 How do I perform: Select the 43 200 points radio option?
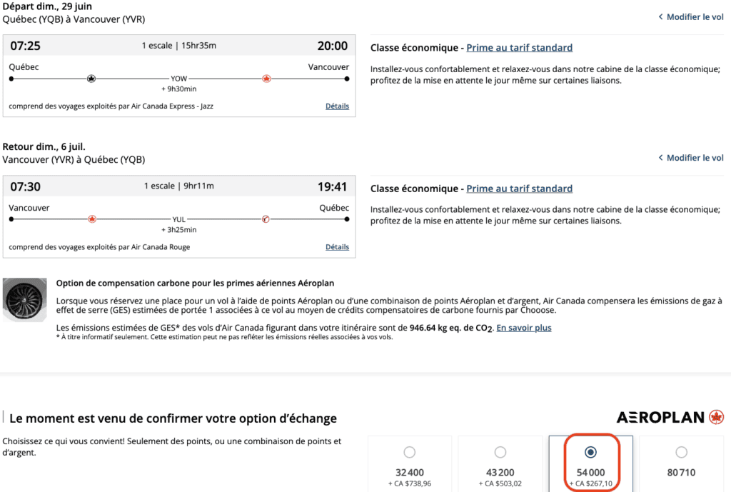click(500, 452)
